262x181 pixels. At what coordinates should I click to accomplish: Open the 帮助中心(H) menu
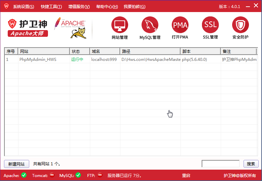[107, 7]
